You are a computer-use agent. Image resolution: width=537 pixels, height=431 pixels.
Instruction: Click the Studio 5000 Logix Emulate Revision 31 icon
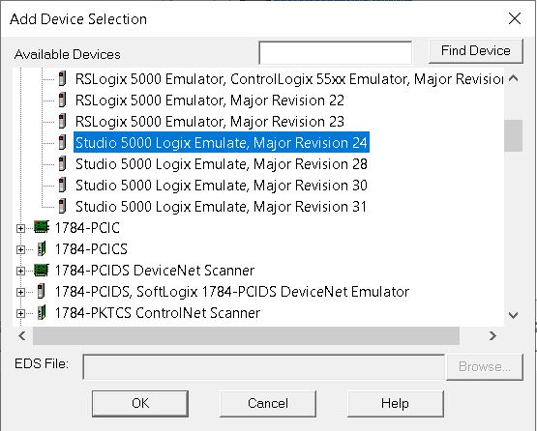pyautogui.click(x=62, y=206)
